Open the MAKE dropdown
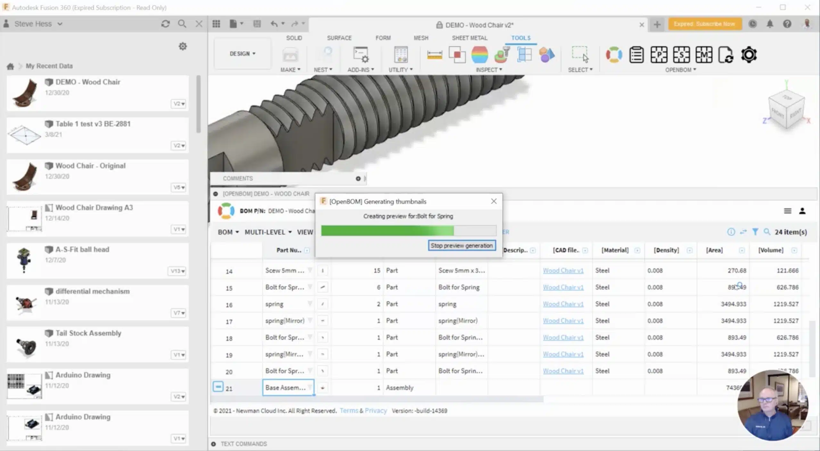Image resolution: width=820 pixels, height=451 pixels. click(290, 70)
